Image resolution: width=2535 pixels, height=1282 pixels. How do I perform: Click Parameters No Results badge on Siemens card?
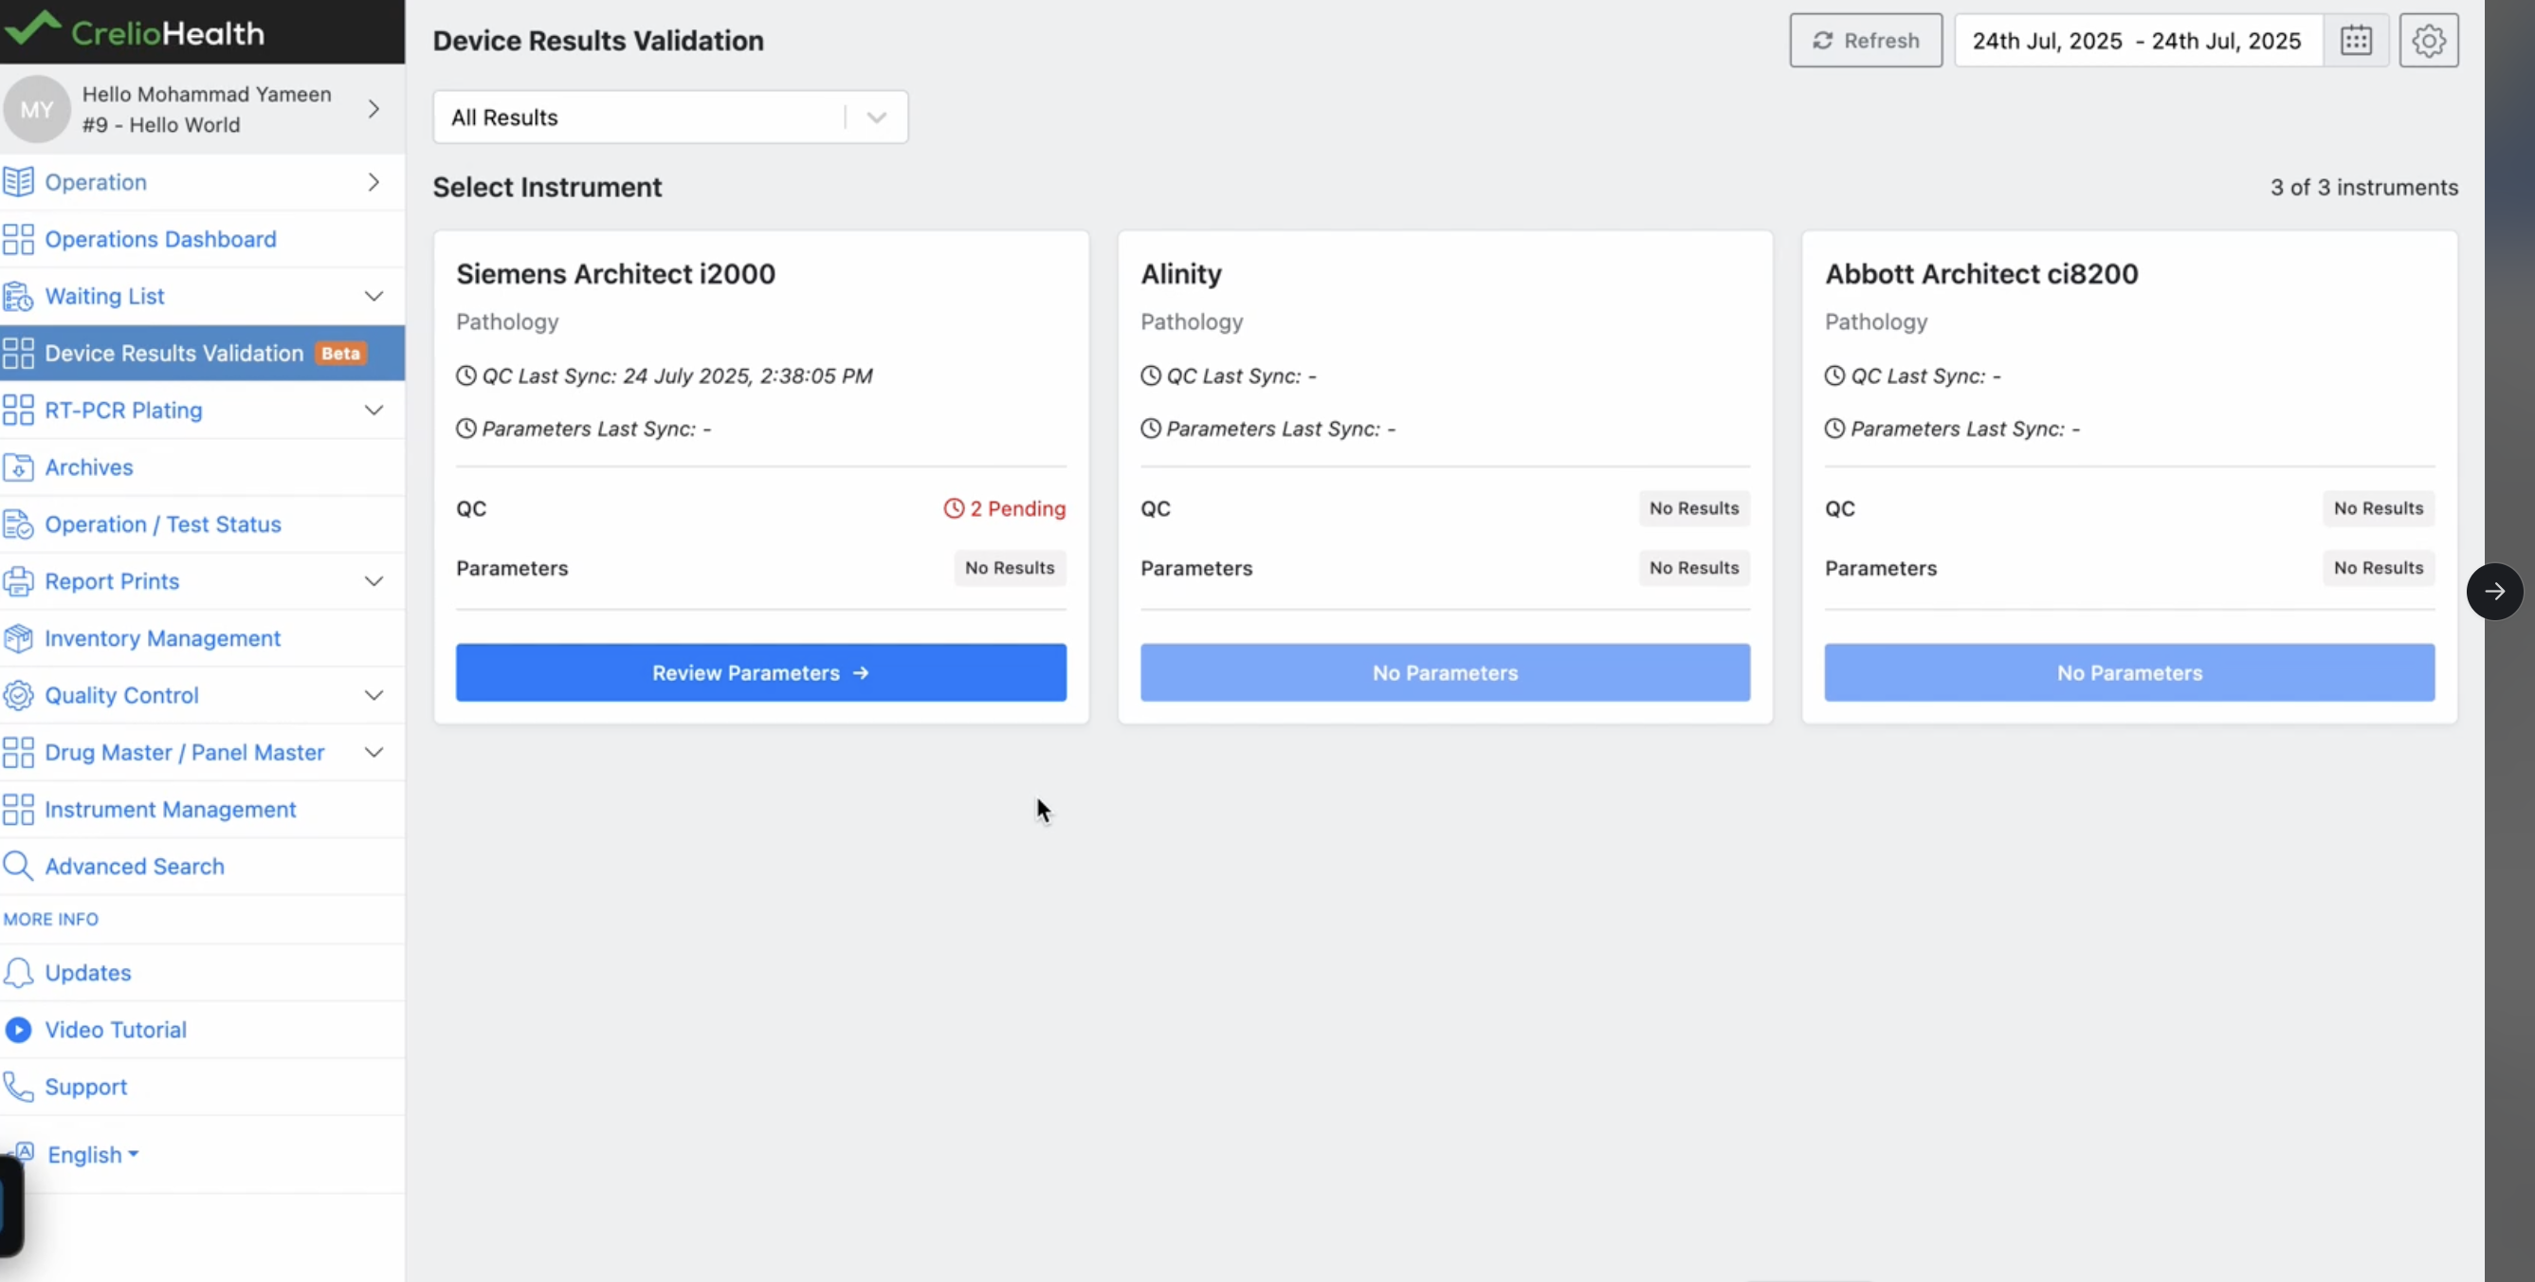1010,568
